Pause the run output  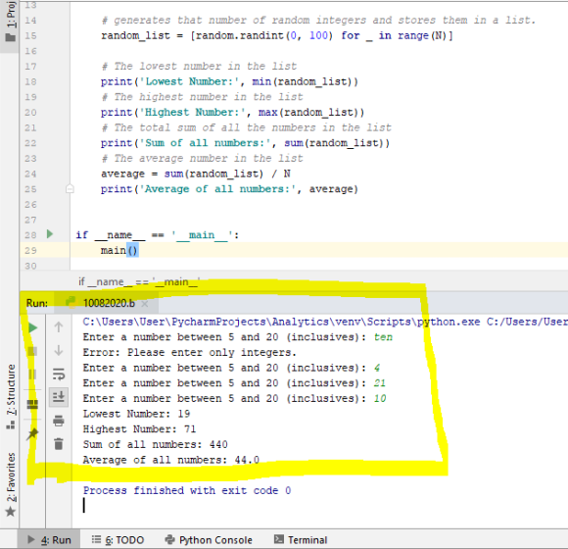coord(32,374)
